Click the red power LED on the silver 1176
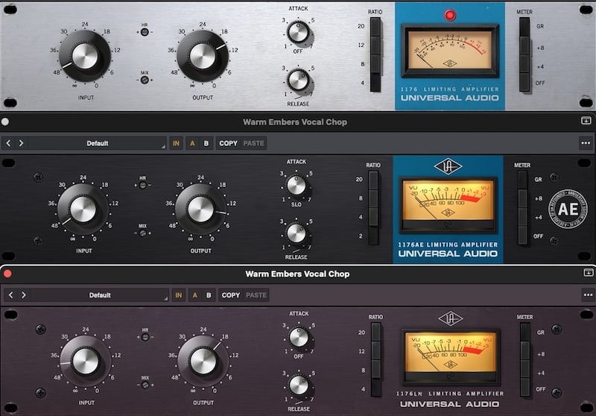 point(450,15)
